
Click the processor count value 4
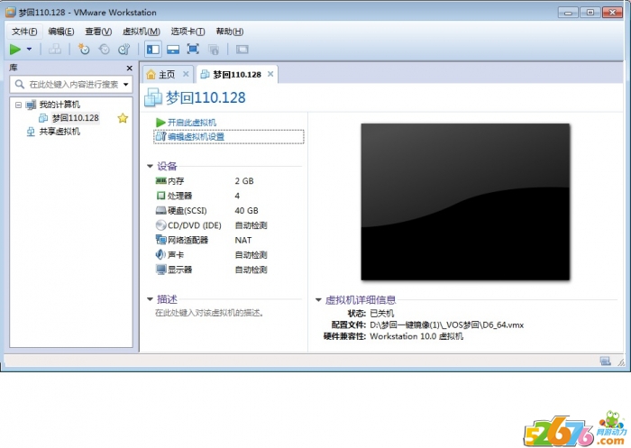coord(237,196)
